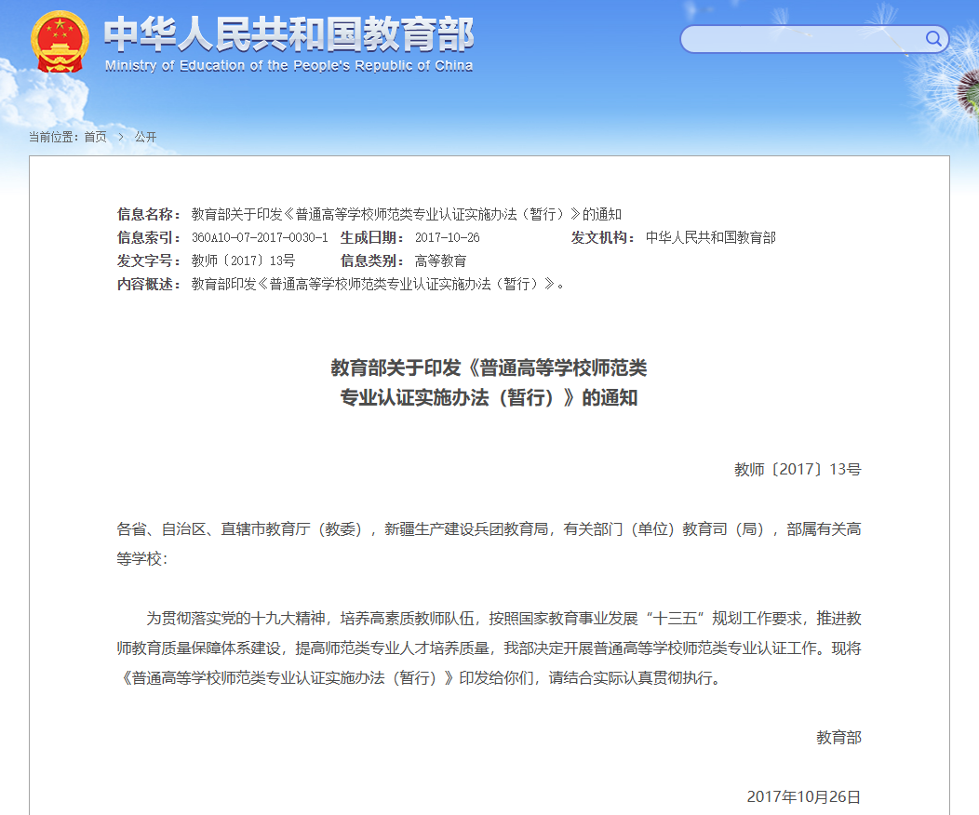Click the heading line 专业认证实施办法（暂行）》的通知
The width and height of the screenshot is (979, 815).
point(489,397)
